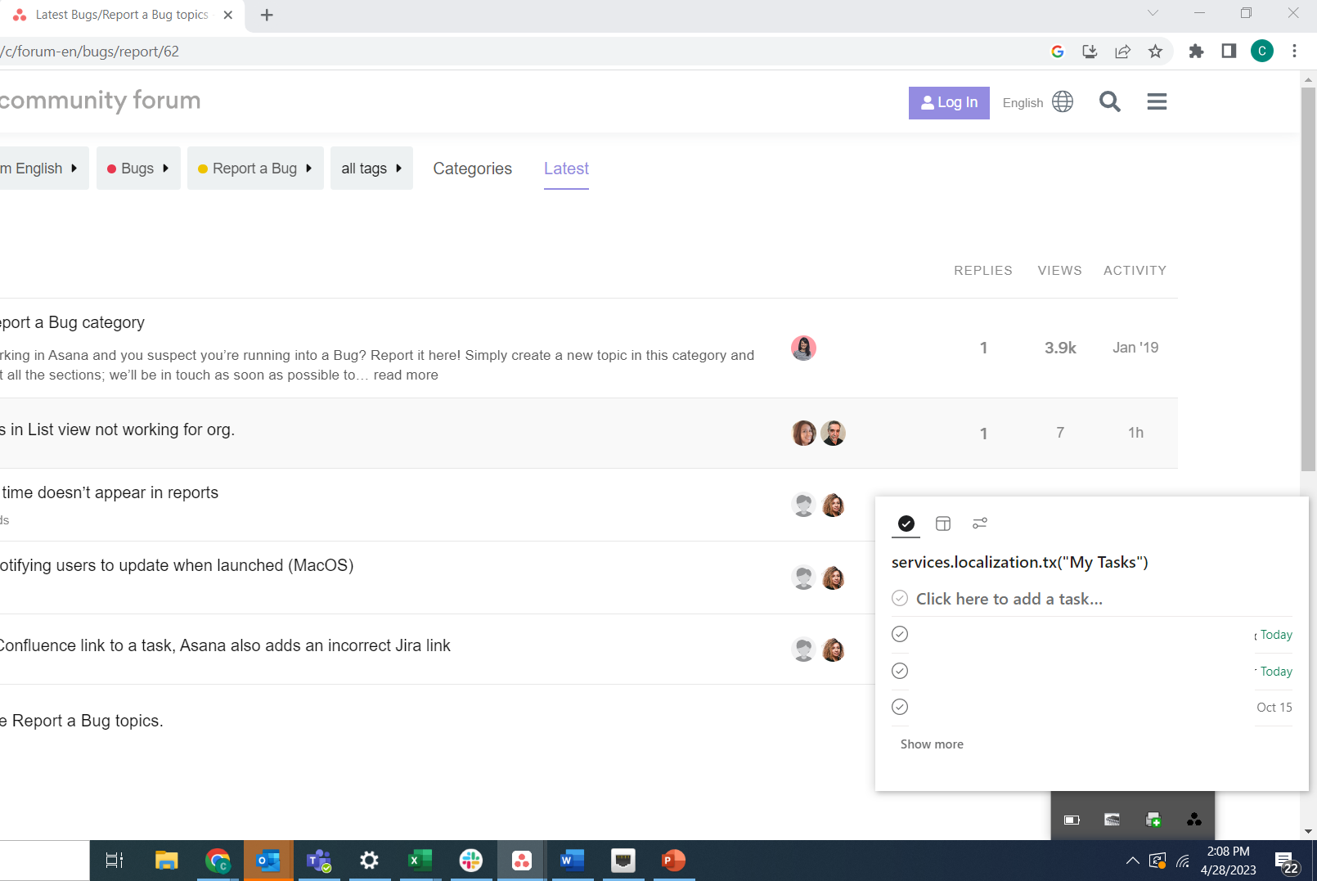
Task: Check the circle next to 'Click here to add a task'
Action: 900,598
